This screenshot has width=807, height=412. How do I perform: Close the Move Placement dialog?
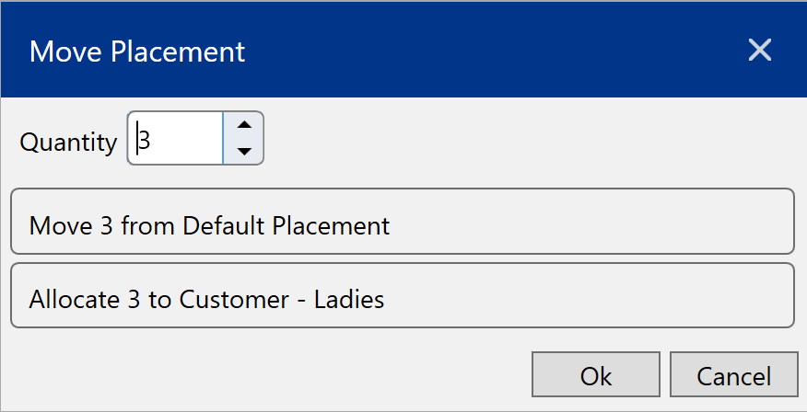point(759,50)
